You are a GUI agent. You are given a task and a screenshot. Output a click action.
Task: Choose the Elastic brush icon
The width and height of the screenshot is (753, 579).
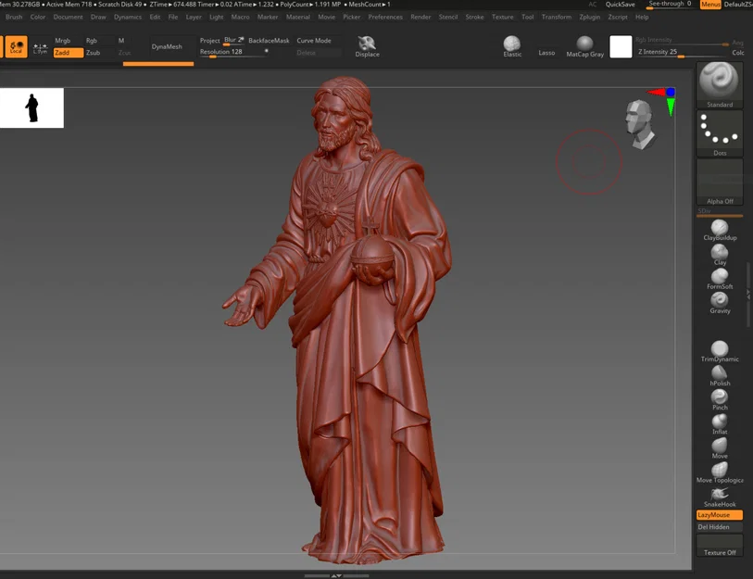pos(512,46)
